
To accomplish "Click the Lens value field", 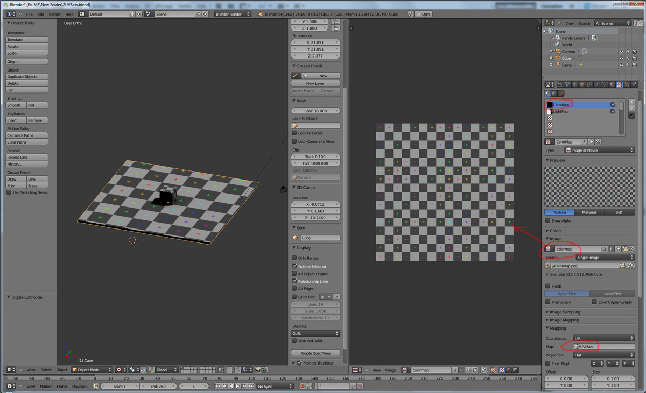I will pyautogui.click(x=315, y=111).
